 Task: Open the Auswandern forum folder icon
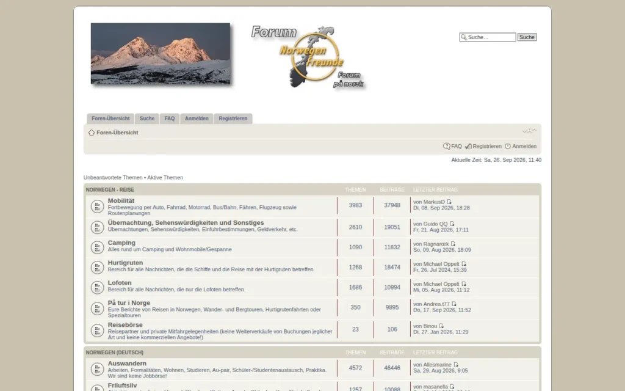(97, 369)
